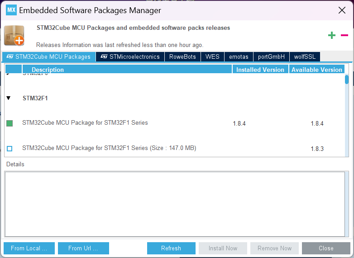
Task: Click the MX application logo
Action: click(x=11, y=10)
